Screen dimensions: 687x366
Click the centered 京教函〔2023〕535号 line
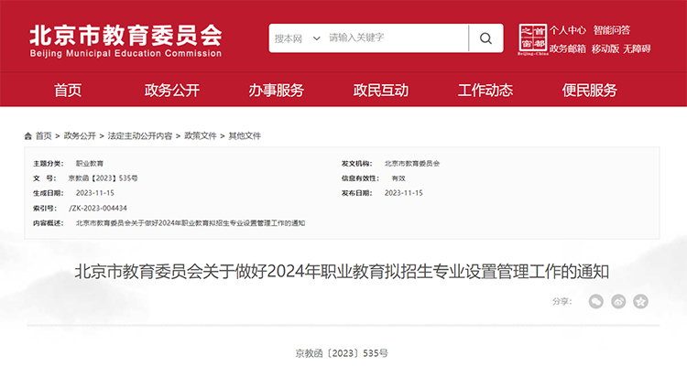[x=342, y=353]
